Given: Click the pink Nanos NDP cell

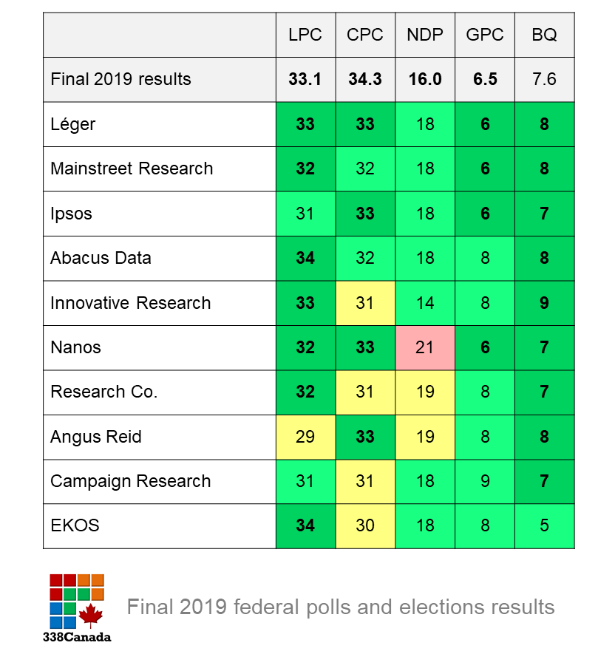Looking at the screenshot, I should [x=425, y=347].
